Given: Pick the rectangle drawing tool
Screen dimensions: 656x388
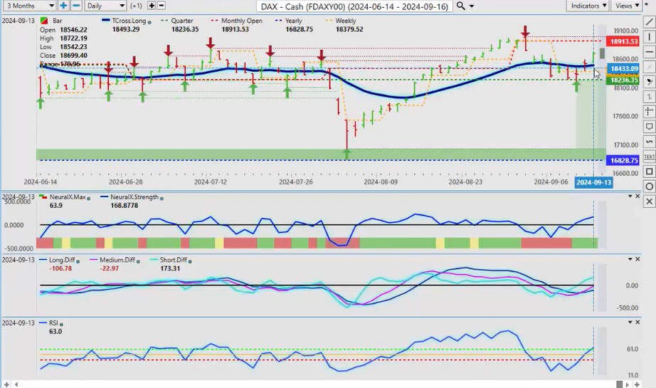Looking at the screenshot, I should click(x=648, y=171).
